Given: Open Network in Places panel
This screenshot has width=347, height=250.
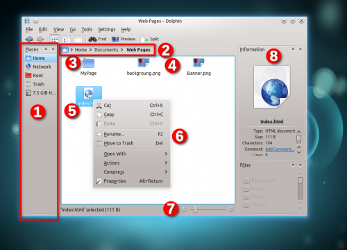Looking at the screenshot, I should click(40, 67).
